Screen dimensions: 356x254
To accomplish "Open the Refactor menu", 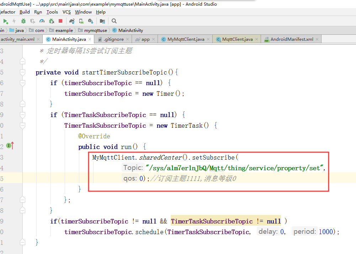I will coord(7,12).
